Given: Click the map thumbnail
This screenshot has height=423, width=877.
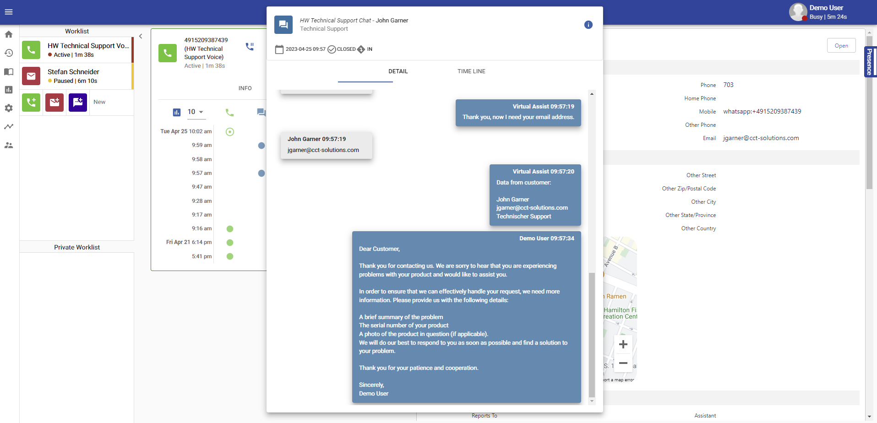Looking at the screenshot, I should tap(620, 310).
